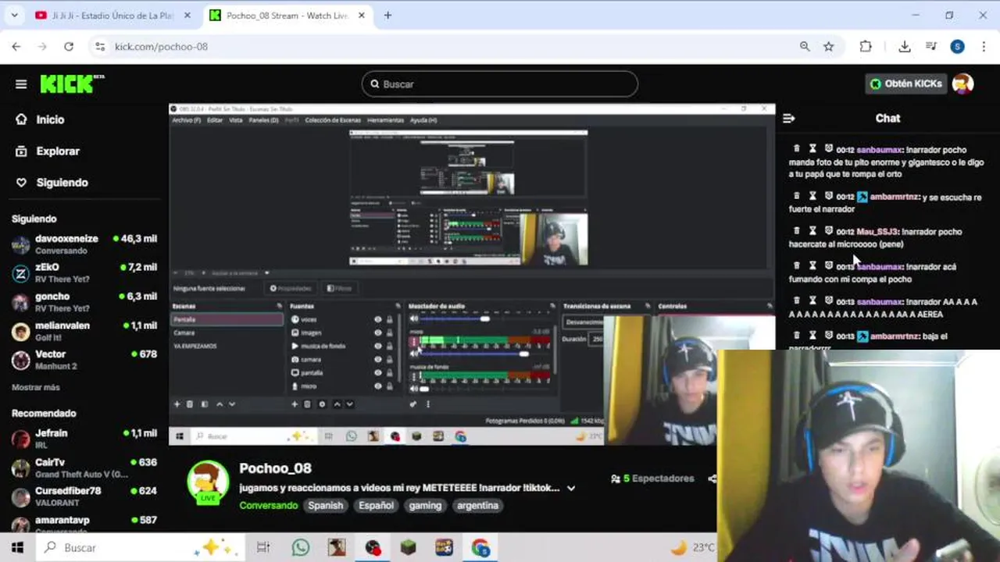Open Chrome extensions puzzle icon
The image size is (1000, 562).
coord(866,47)
